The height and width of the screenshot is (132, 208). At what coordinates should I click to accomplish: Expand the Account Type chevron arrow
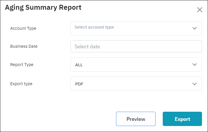pyautogui.click(x=195, y=28)
